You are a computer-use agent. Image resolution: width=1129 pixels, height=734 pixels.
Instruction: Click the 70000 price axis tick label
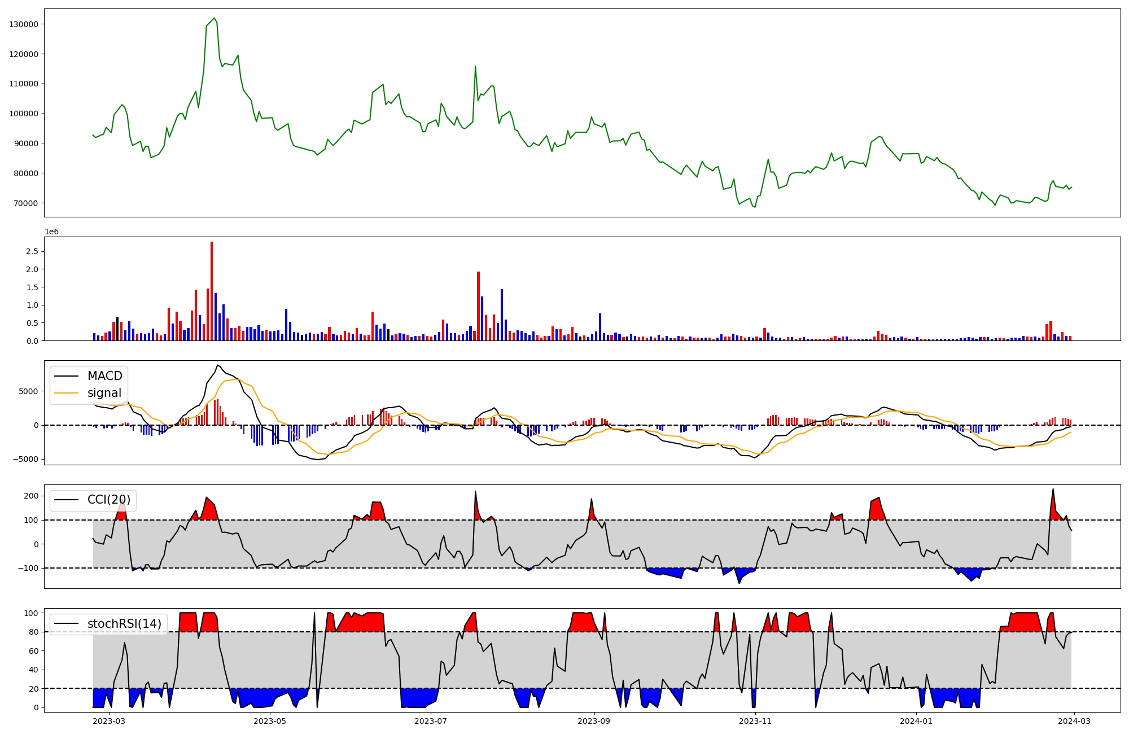pyautogui.click(x=26, y=203)
